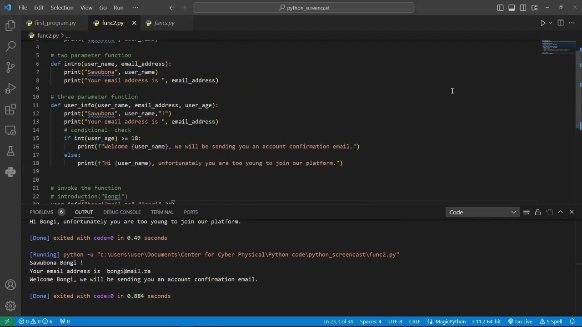Open the Testing flask icon
Screen dimensions: 582x327
click(x=10, y=151)
